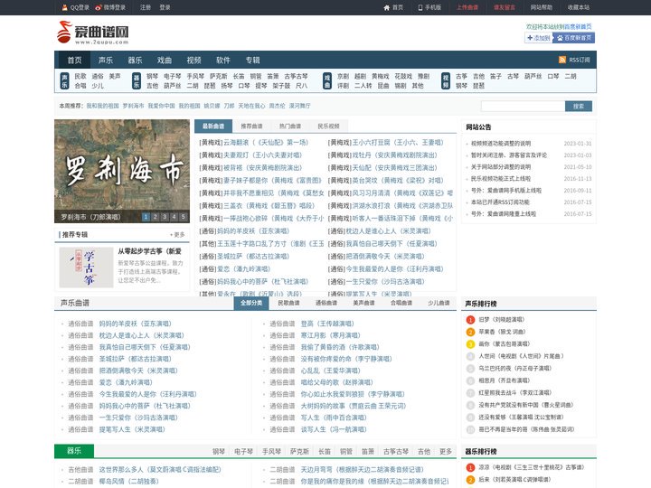Click the 微博登录 Weibo icon
The width and height of the screenshot is (651, 488).
coord(99,7)
